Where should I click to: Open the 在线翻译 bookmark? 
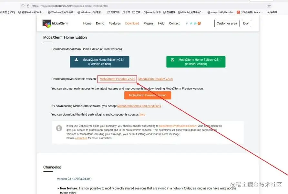(169, 12)
